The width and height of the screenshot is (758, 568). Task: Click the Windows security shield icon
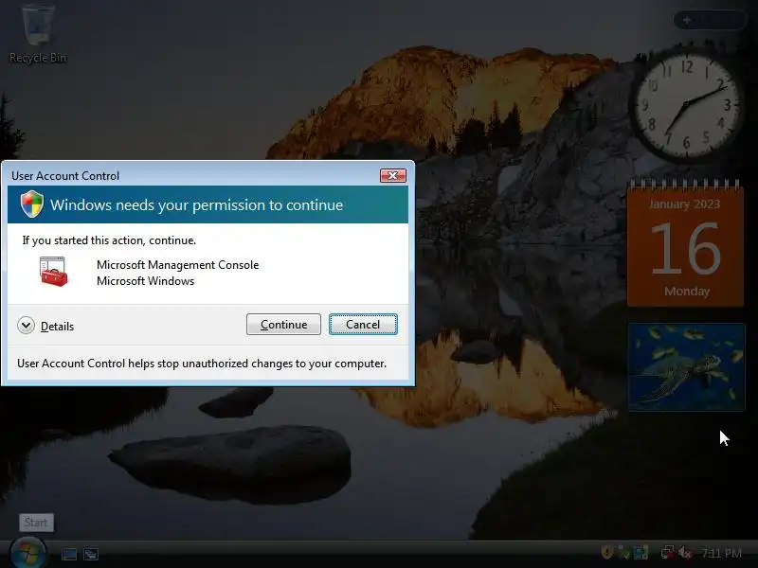32,204
